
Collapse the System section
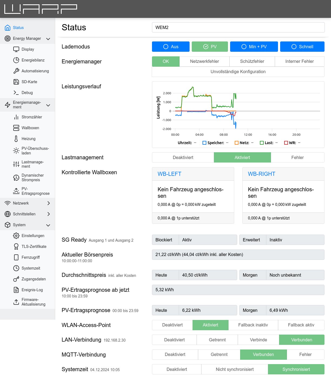(x=48, y=225)
